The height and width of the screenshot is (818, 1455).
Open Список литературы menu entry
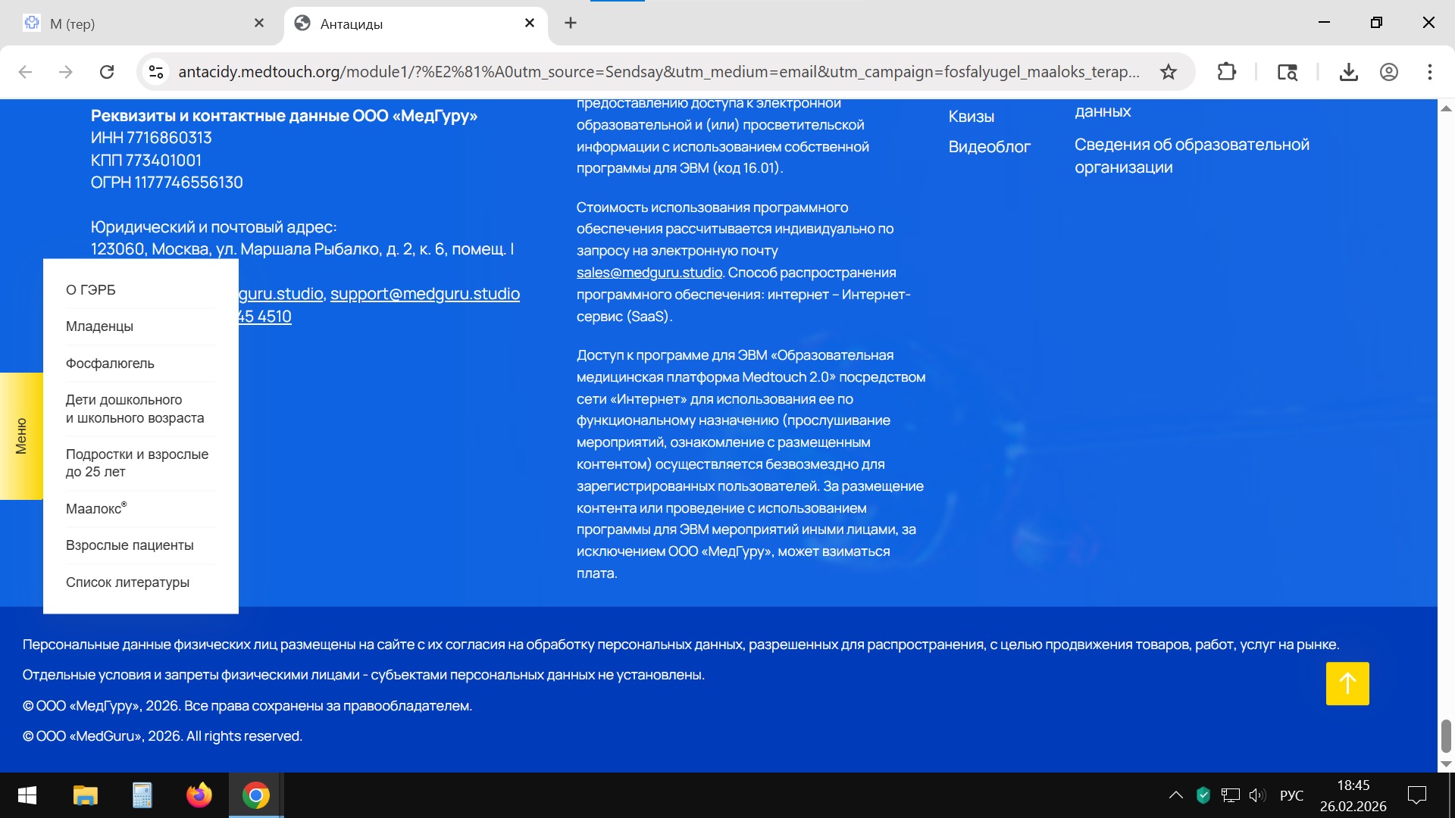[x=127, y=582]
